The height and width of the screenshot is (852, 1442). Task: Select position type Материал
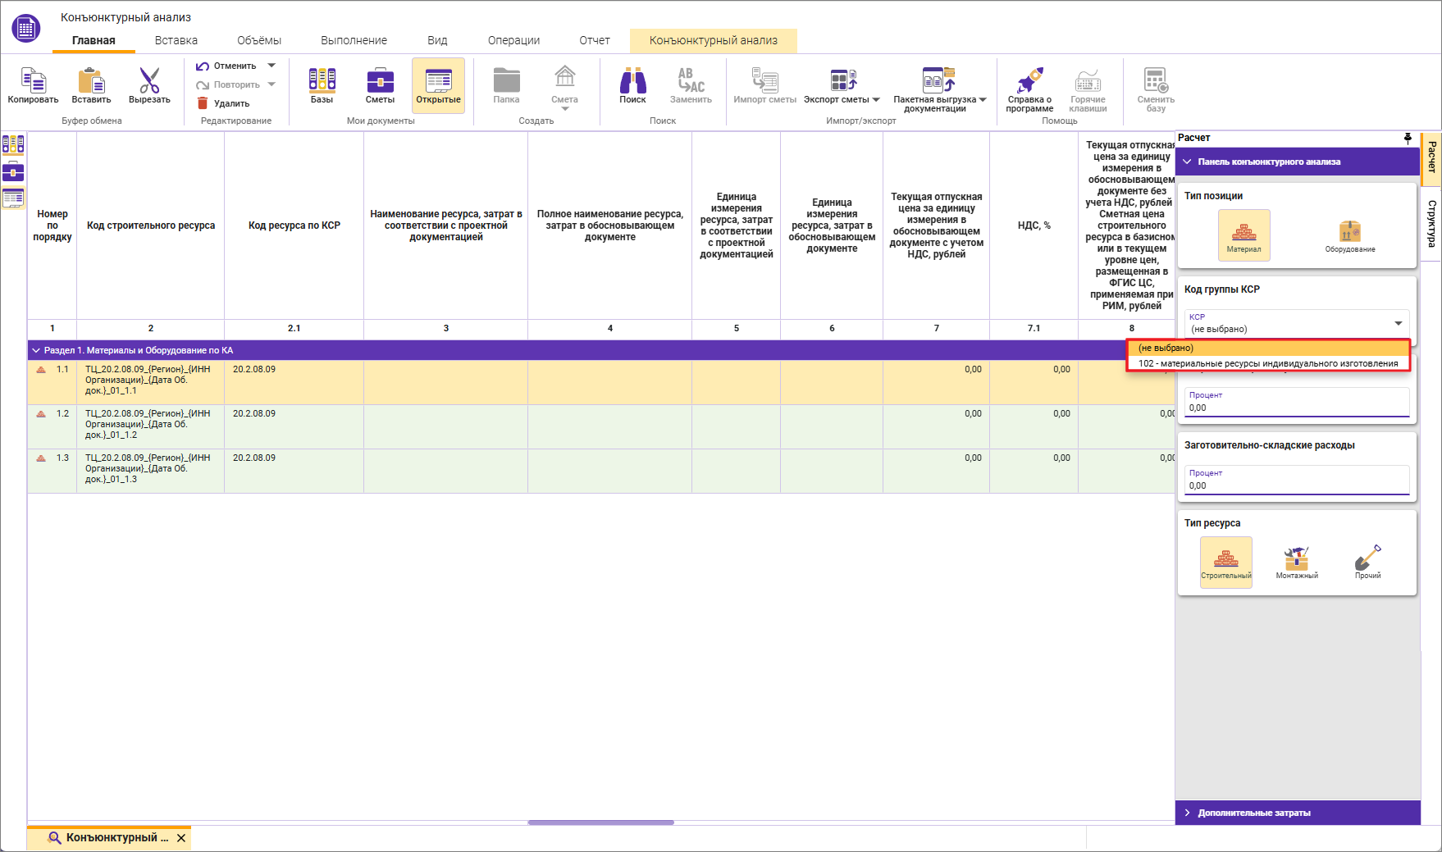click(x=1243, y=235)
